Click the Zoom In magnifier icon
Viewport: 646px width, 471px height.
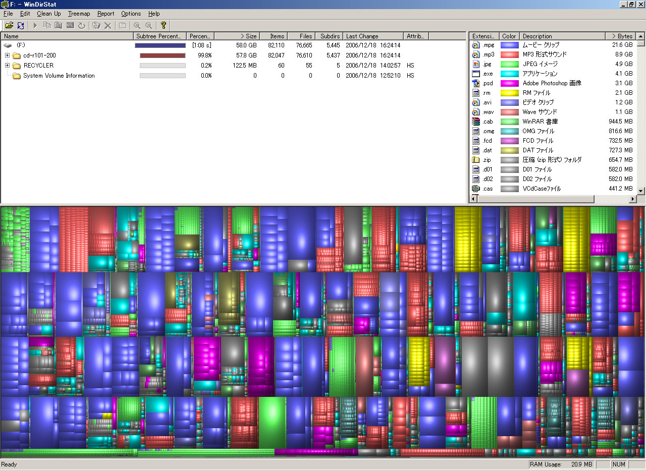137,25
